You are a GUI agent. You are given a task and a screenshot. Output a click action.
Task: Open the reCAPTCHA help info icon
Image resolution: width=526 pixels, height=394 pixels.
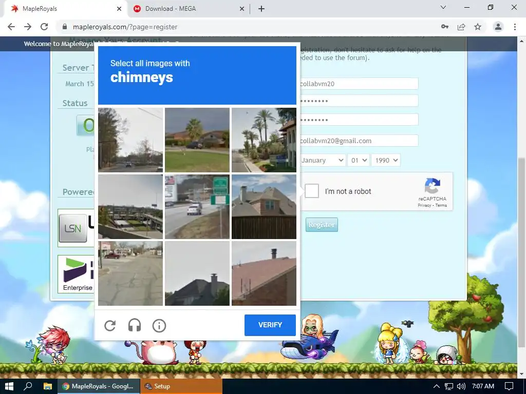159,325
